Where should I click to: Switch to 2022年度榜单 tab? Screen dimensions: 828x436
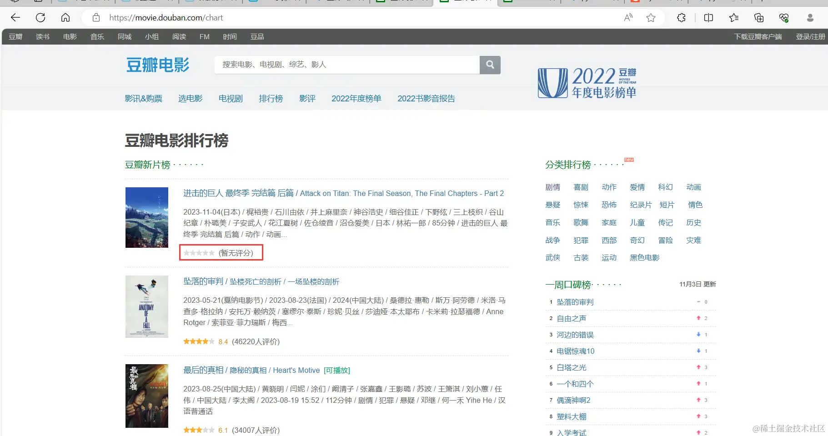[356, 99]
